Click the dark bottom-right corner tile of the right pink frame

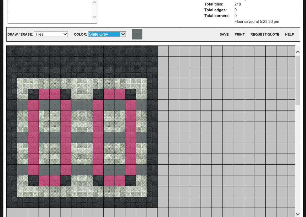(131, 180)
